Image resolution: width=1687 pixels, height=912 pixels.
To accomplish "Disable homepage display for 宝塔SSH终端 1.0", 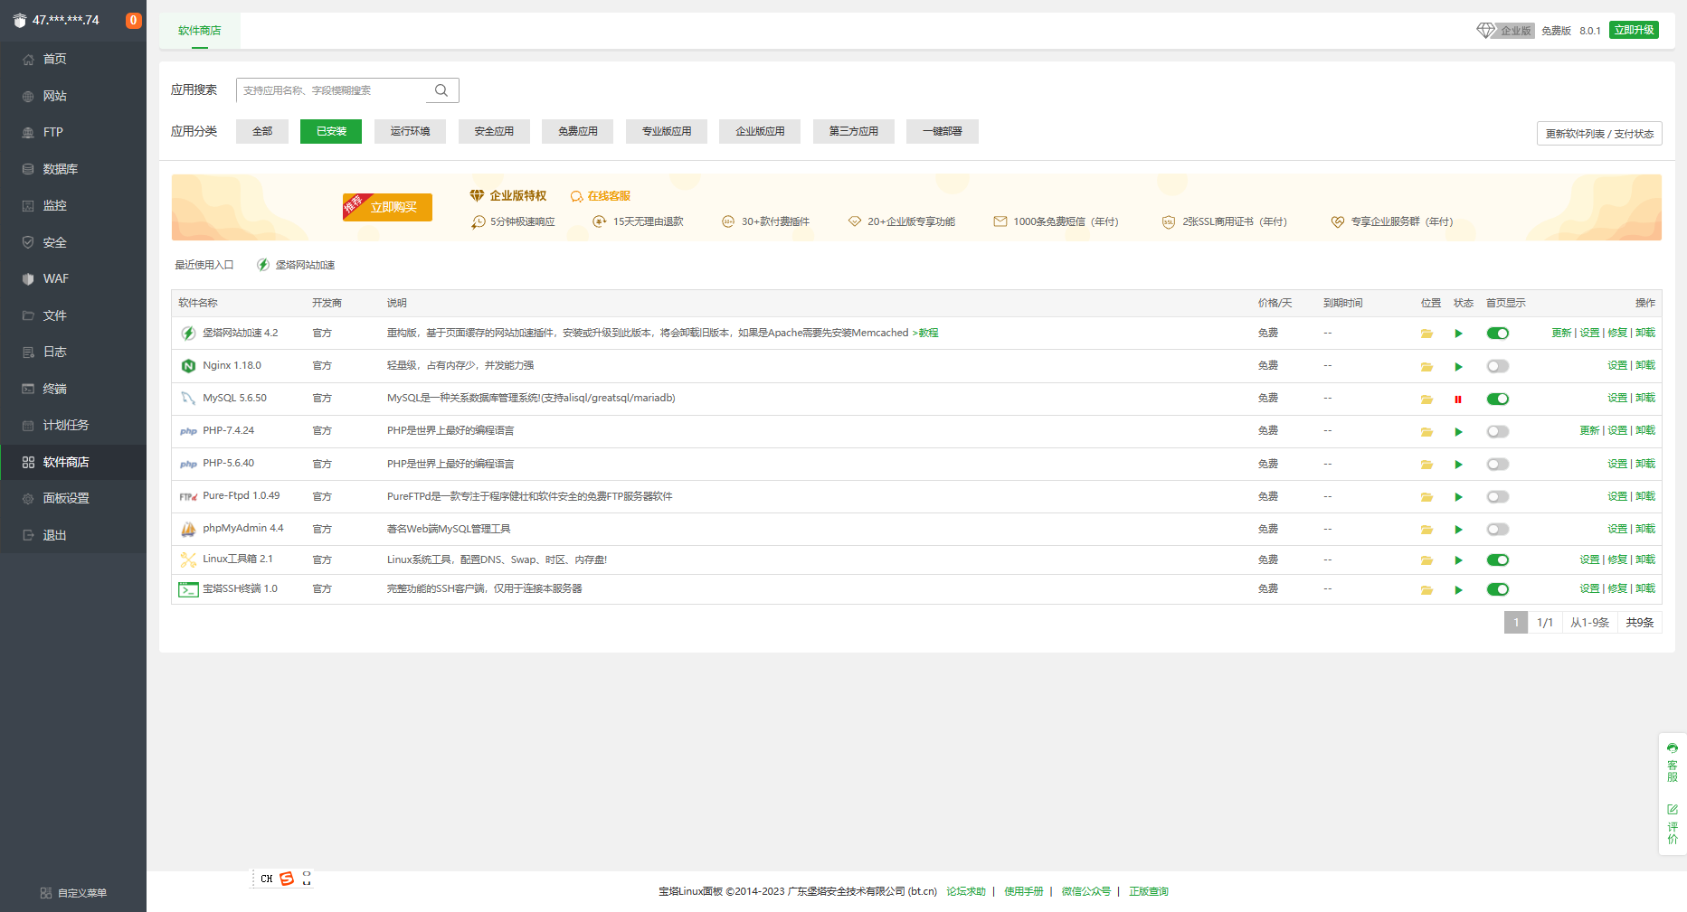I will (x=1498, y=589).
